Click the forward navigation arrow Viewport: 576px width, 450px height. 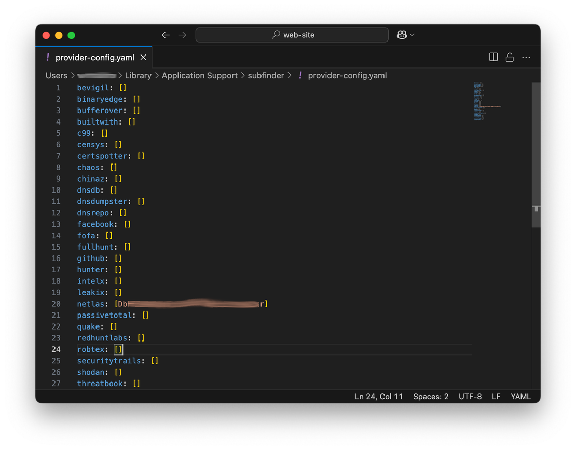coord(182,35)
